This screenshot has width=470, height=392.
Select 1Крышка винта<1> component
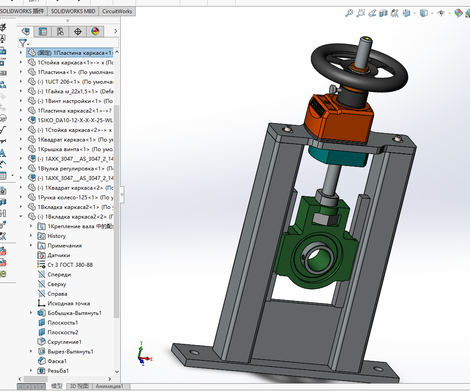pyautogui.click(x=70, y=149)
